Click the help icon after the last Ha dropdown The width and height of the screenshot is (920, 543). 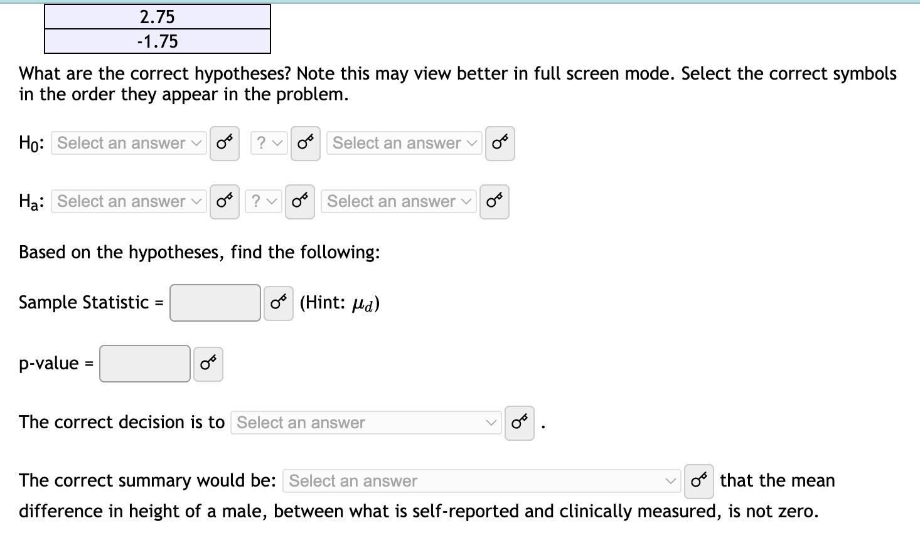coord(493,201)
